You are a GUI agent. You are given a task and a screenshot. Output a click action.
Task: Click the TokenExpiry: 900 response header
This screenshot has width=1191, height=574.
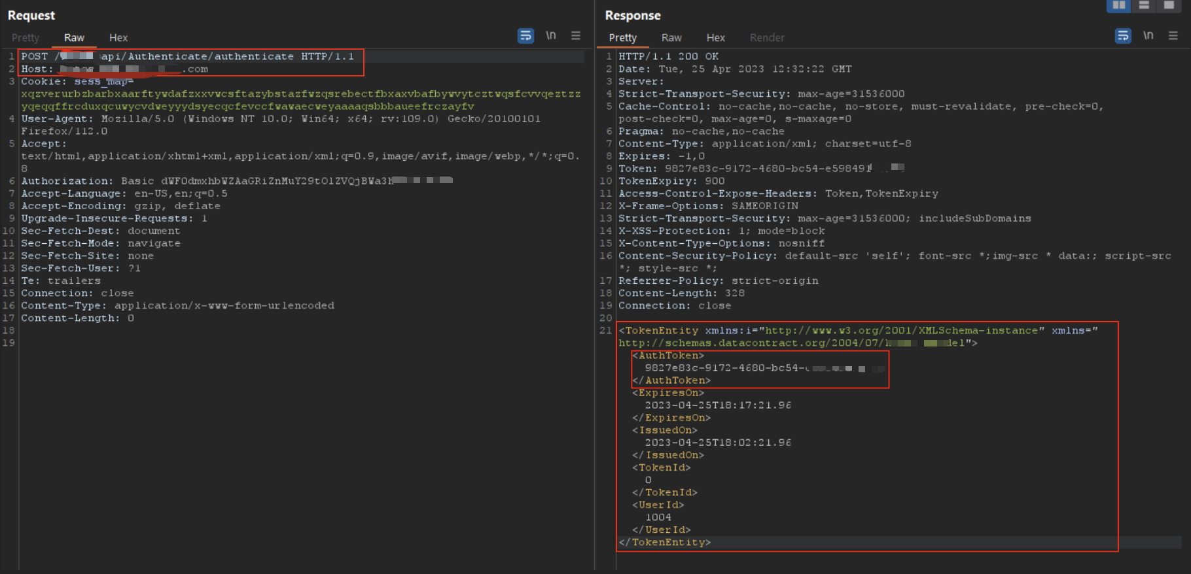(671, 181)
